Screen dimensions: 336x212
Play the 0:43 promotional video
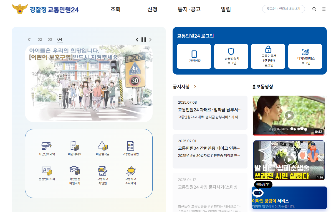tap(289, 115)
